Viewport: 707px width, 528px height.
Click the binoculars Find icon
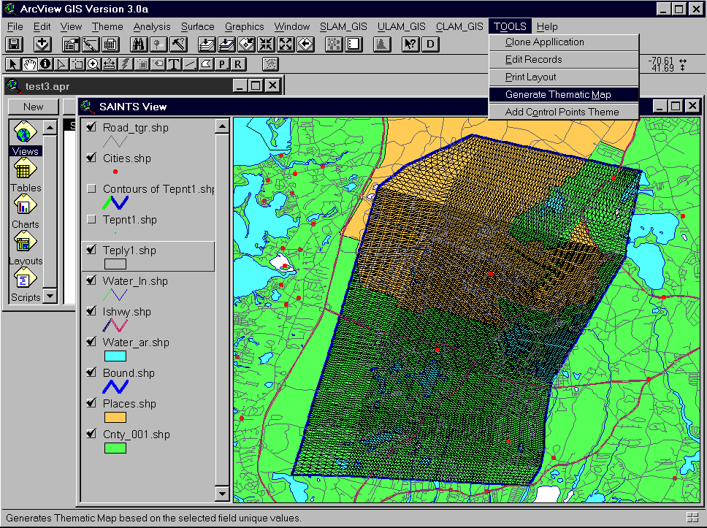[x=139, y=45]
